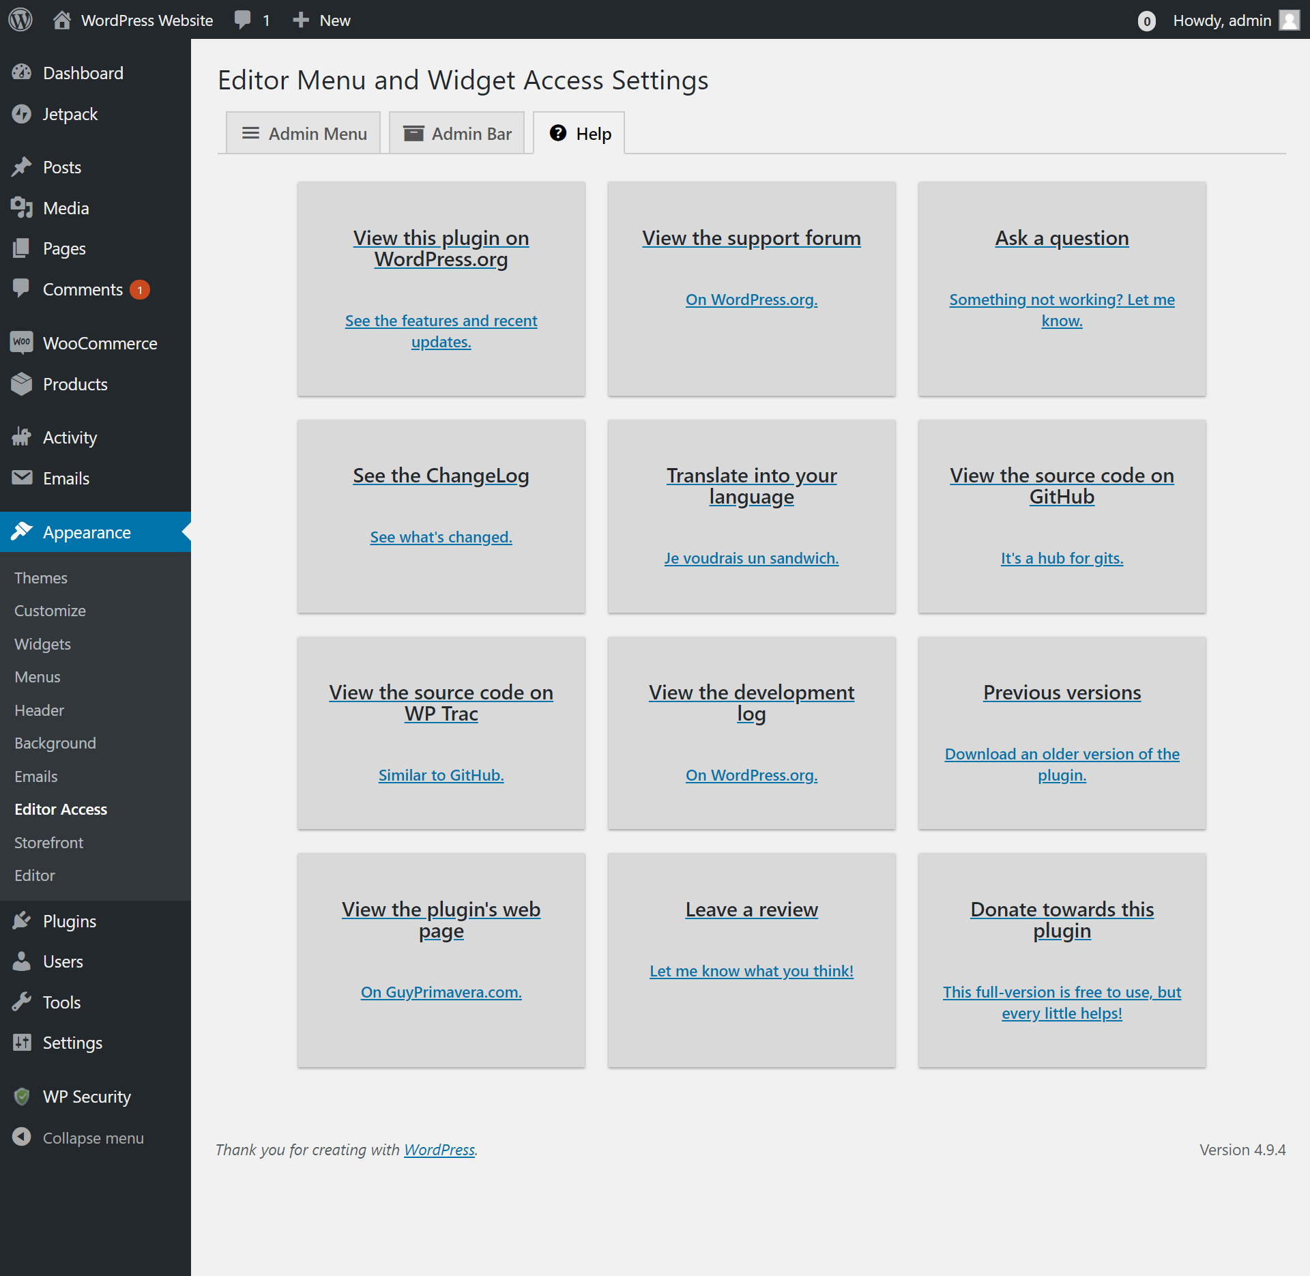Click the admin avatar in top bar
The image size is (1310, 1276).
(x=1289, y=20)
